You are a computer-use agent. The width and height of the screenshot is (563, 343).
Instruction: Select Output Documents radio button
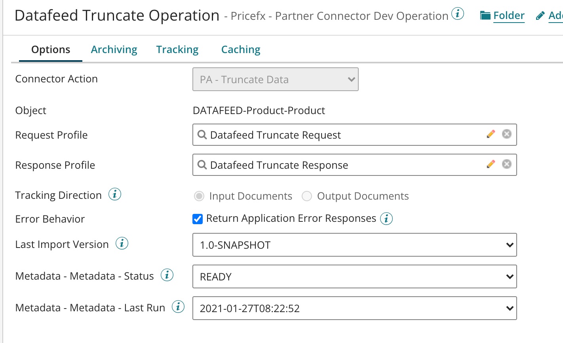(307, 196)
